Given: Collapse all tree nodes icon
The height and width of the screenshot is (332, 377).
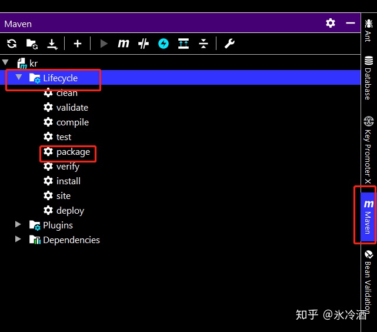Looking at the screenshot, I should coord(203,44).
